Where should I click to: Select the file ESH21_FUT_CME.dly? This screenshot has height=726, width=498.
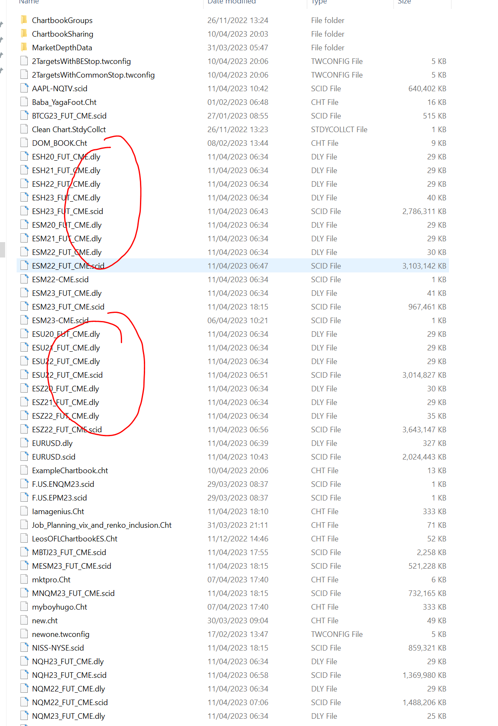coord(66,170)
